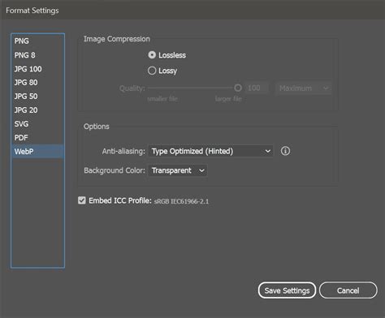The image size is (385, 318).
Task: Choose SVG in the format list
Action: (37, 124)
